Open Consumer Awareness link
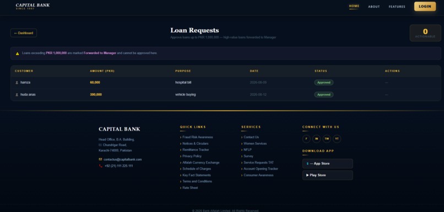444x212 pixels. point(258,175)
